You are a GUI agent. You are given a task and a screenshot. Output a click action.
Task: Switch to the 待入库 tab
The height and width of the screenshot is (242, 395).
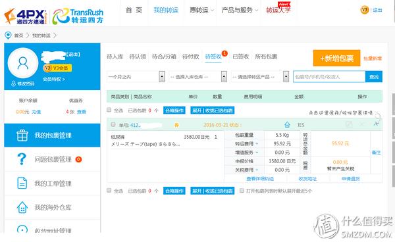point(115,57)
